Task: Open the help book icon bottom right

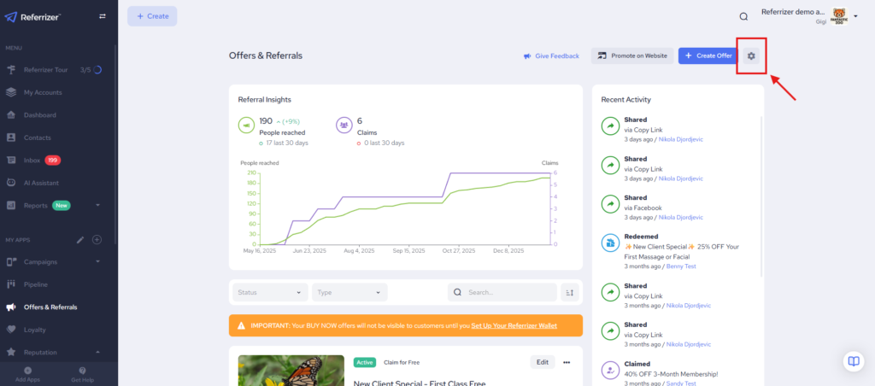Action: [853, 361]
